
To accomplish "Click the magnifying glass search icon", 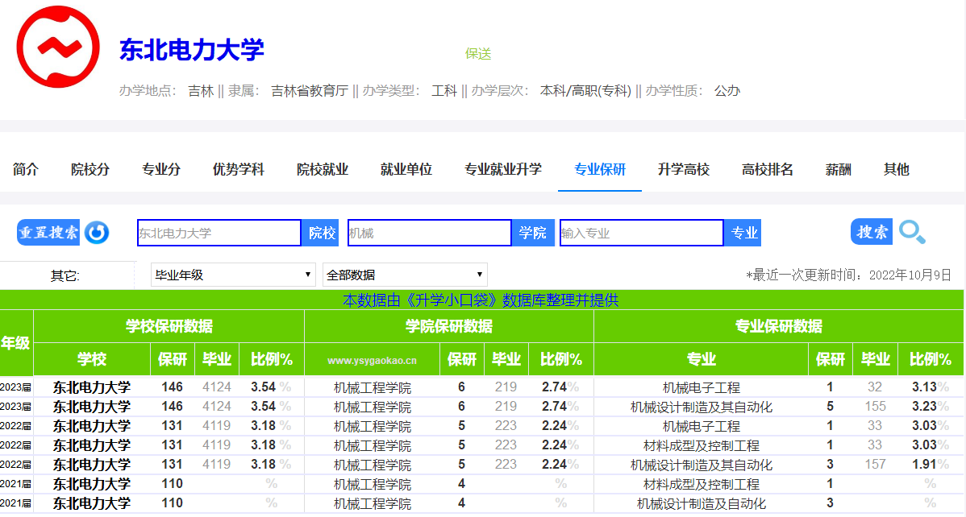I will point(913,232).
